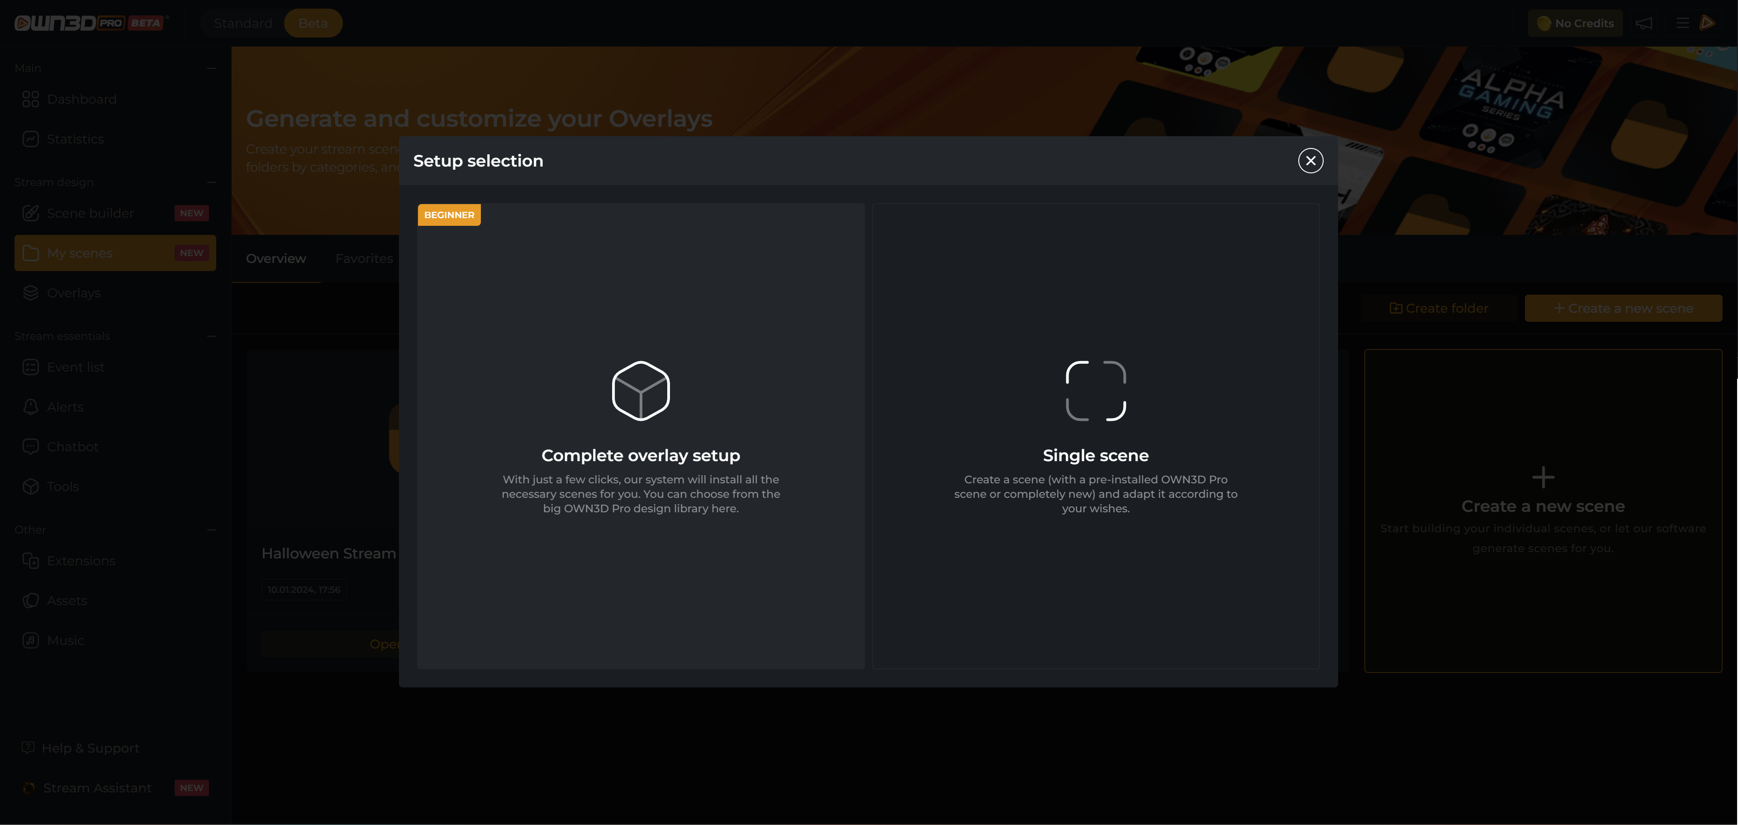The image size is (1738, 825).
Task: Open Dashboard from the sidebar
Action: [81, 99]
